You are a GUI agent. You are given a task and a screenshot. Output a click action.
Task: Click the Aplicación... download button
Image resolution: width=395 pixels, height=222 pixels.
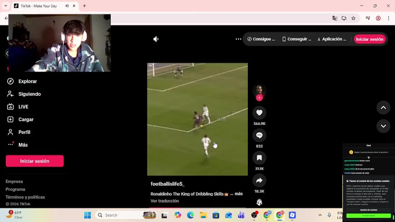pos(332,39)
